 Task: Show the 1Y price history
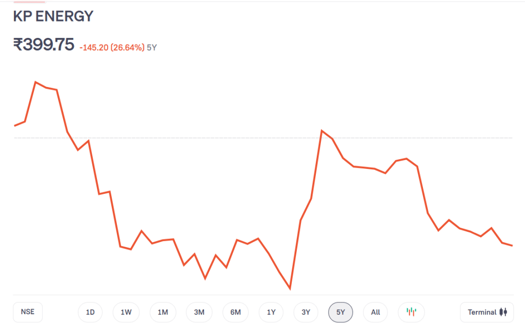[271, 312]
